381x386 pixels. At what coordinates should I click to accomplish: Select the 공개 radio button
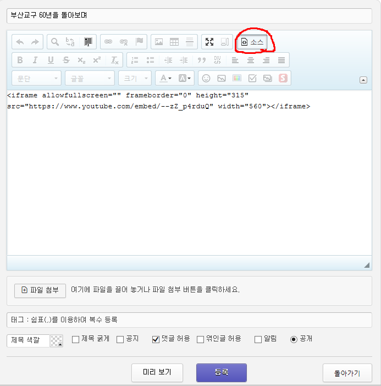pos(294,339)
